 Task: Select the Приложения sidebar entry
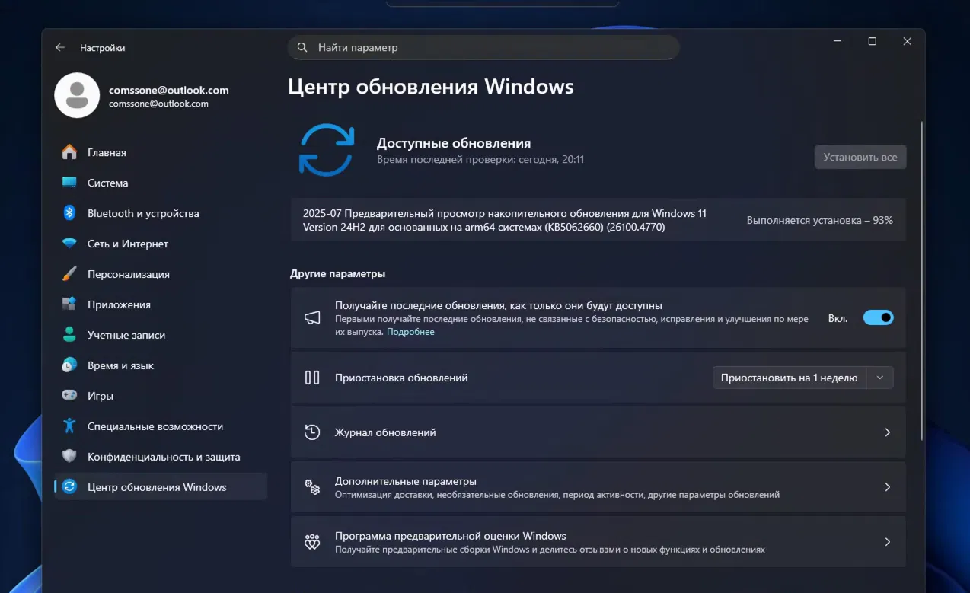[161, 304]
